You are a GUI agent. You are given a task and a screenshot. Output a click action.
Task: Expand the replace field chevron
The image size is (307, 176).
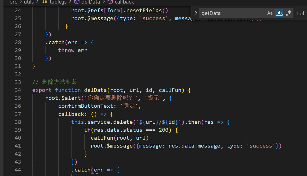(195, 13)
